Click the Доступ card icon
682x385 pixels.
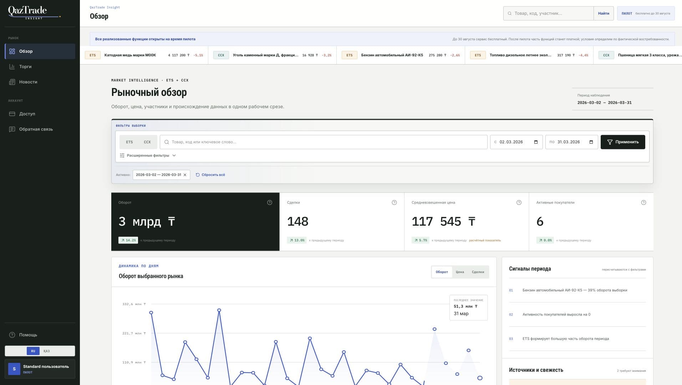tap(12, 114)
